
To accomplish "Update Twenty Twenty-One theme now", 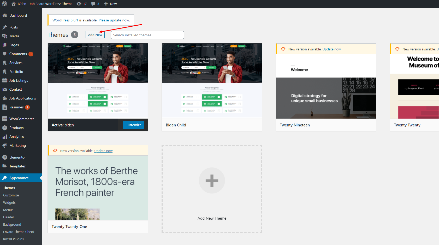I will coord(103,151).
